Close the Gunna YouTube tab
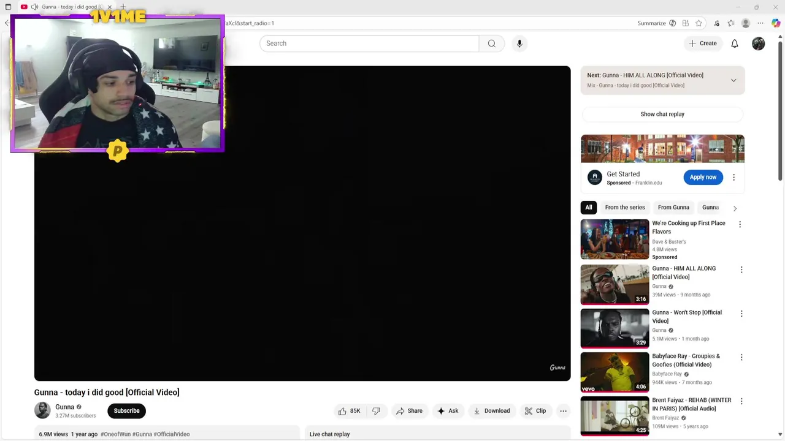 (110, 7)
